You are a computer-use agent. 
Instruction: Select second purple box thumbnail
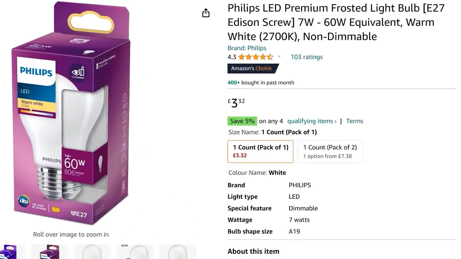coord(50,252)
